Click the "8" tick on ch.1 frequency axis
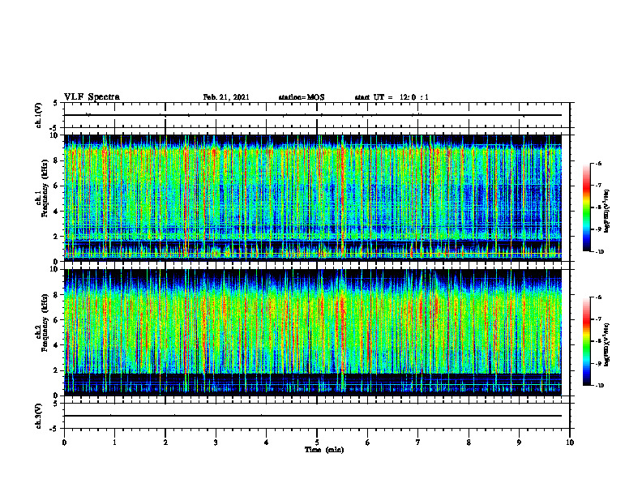This screenshot has width=642, height=496. click(x=57, y=160)
